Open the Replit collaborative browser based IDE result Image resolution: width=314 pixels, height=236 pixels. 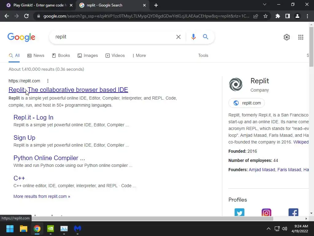click(x=68, y=90)
